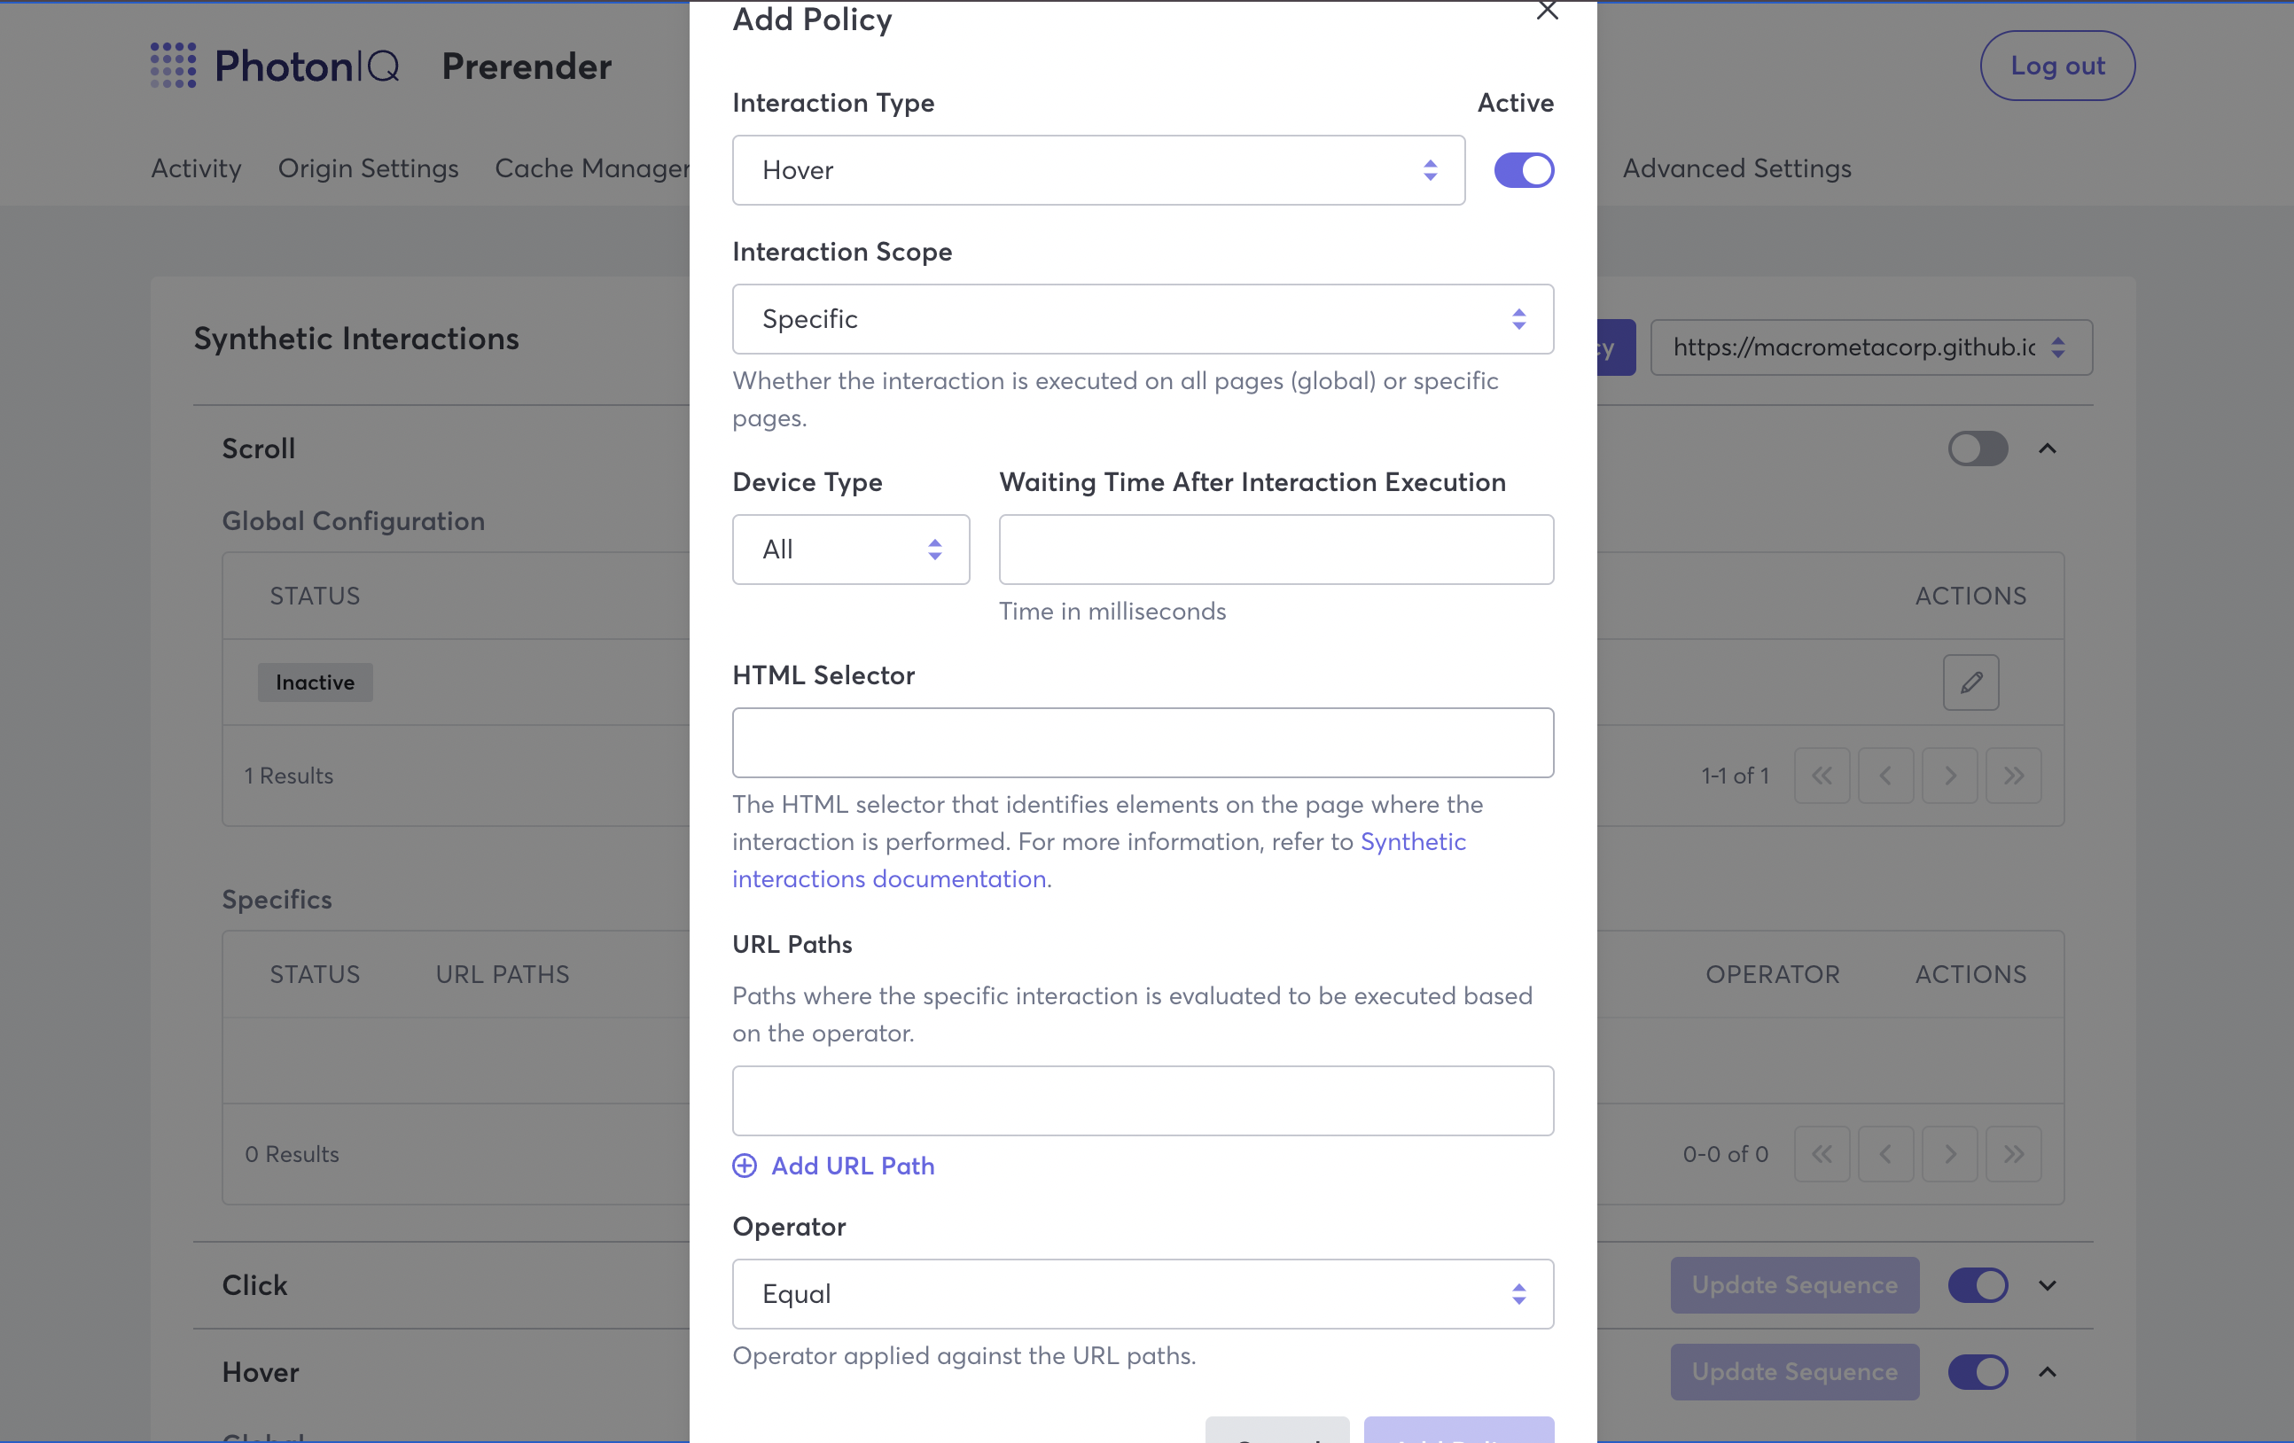The width and height of the screenshot is (2294, 1443).
Task: Click the rightmost double-arrow icon near 0-0 of 0
Action: [x=2014, y=1153]
